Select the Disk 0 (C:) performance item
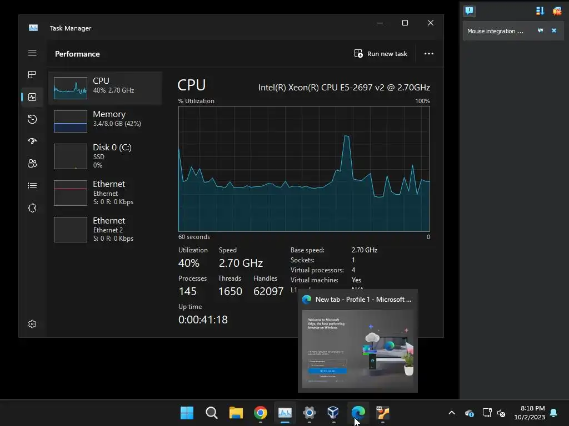Screen dimensions: 569x426 [105, 156]
